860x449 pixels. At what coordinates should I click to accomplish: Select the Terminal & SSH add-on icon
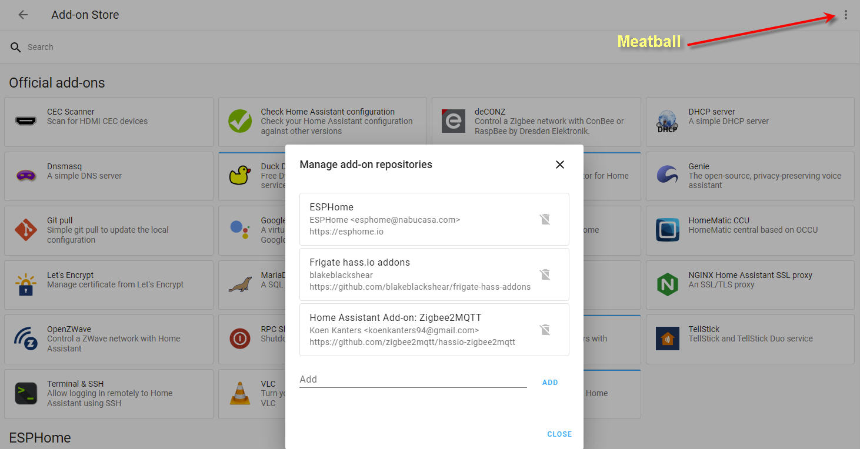(x=25, y=394)
